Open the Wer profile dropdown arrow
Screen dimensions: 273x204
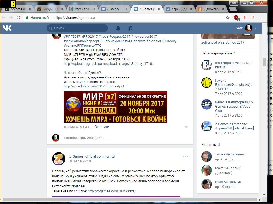coord(255,28)
